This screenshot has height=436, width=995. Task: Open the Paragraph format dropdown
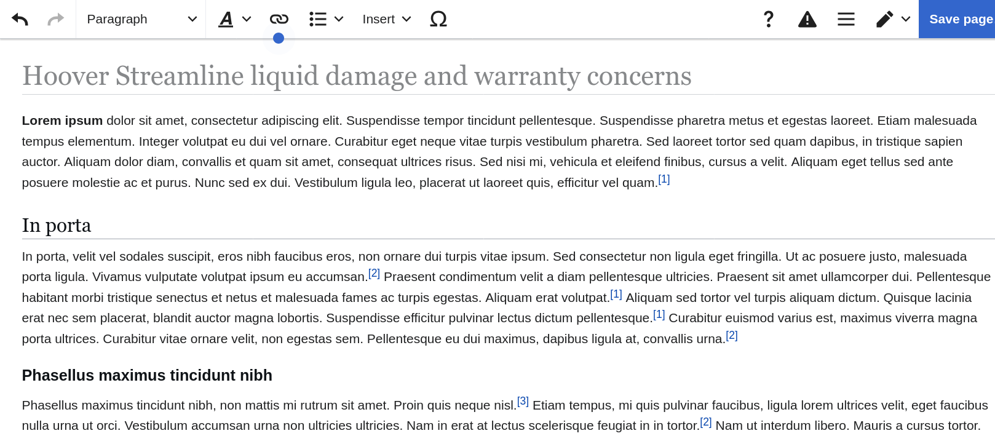pyautogui.click(x=141, y=19)
